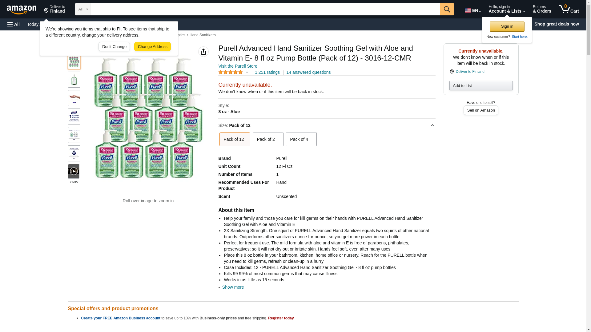
Task: Click the magnifying glass search button
Action: coord(447,9)
